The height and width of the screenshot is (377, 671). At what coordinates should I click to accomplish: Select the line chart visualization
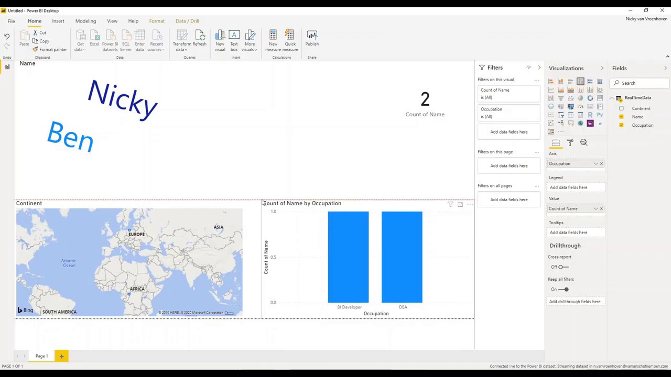point(551,90)
